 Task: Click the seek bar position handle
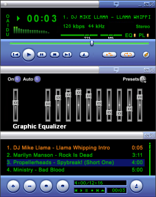pyautogui.click(x=92, y=43)
